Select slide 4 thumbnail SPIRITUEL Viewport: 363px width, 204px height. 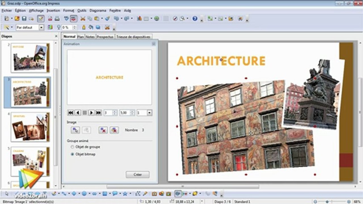30,127
